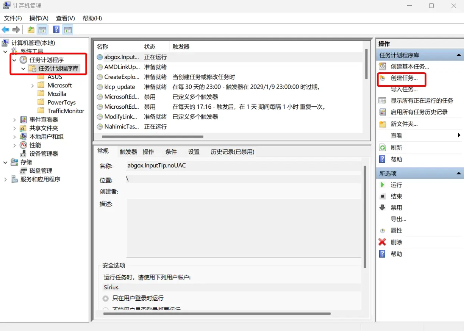Switch to the 历史记录(已禁用) tab

(x=233, y=151)
